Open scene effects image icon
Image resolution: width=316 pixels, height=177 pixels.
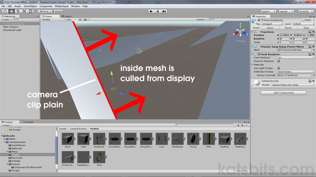pyautogui.click(x=85, y=19)
